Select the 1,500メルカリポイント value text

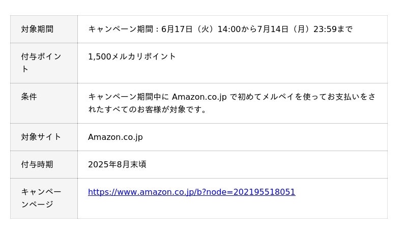[x=132, y=56]
